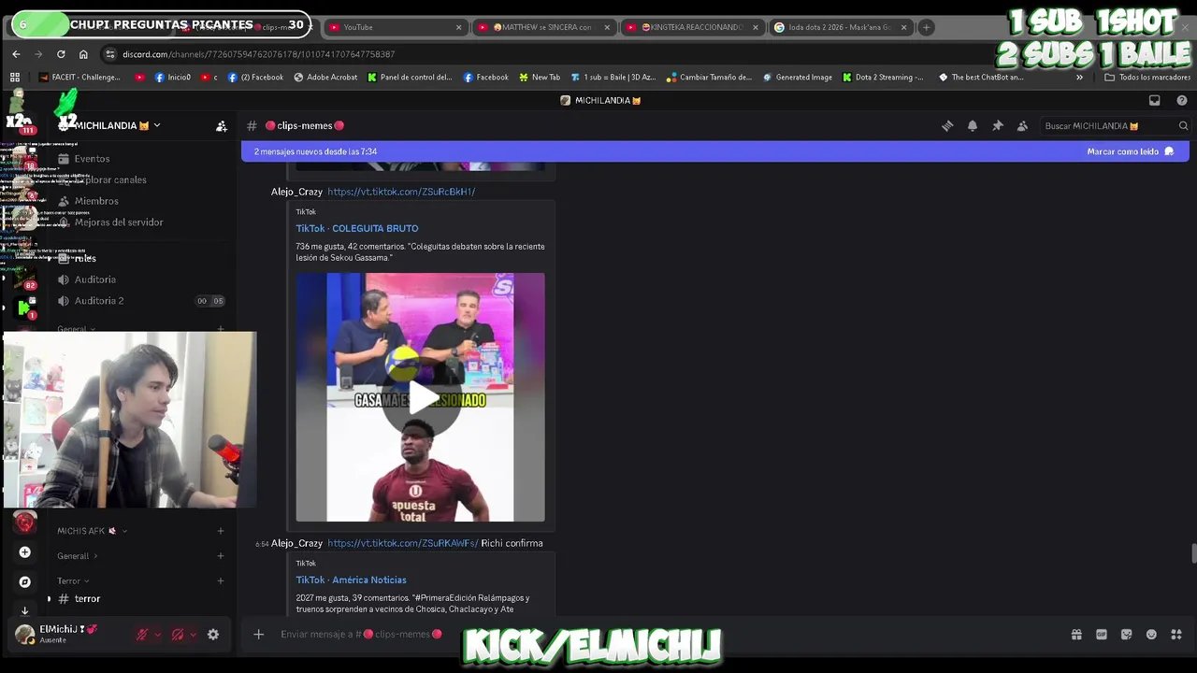
Task: Expand the Generall category
Action: 78,556
